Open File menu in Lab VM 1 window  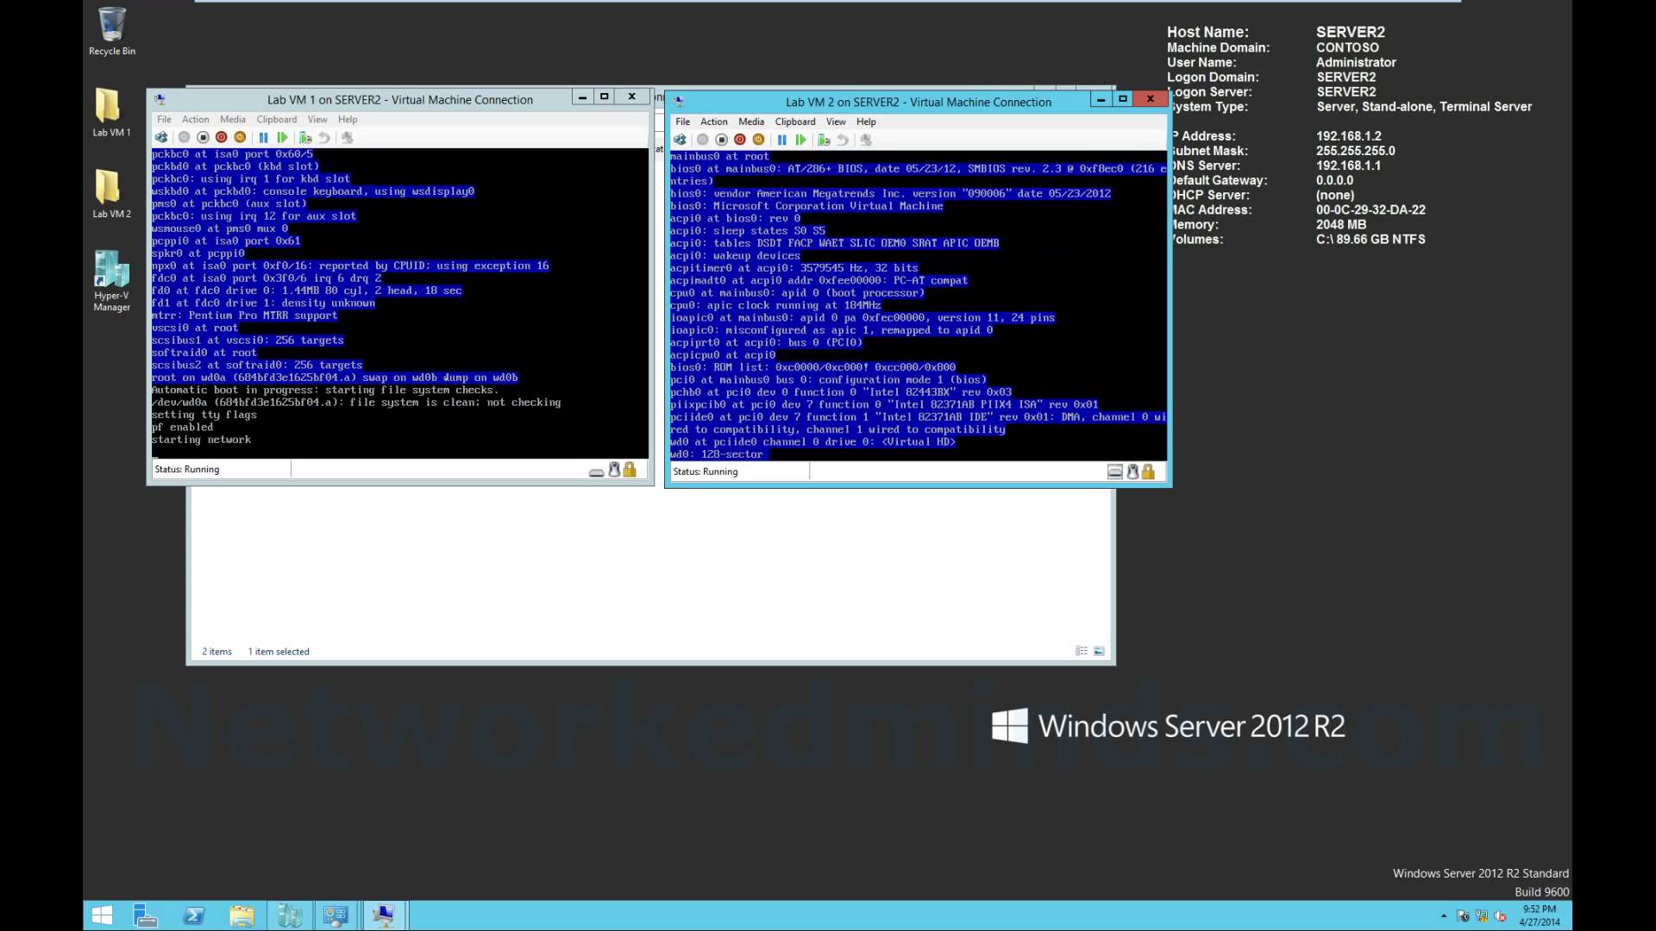164,120
